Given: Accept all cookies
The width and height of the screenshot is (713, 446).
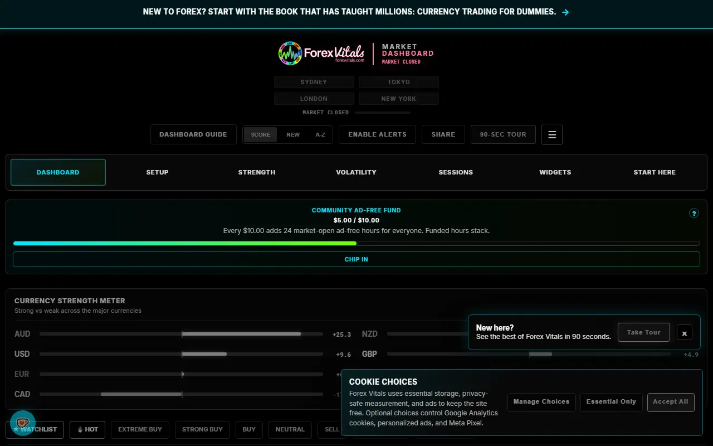Looking at the screenshot, I should click(671, 402).
